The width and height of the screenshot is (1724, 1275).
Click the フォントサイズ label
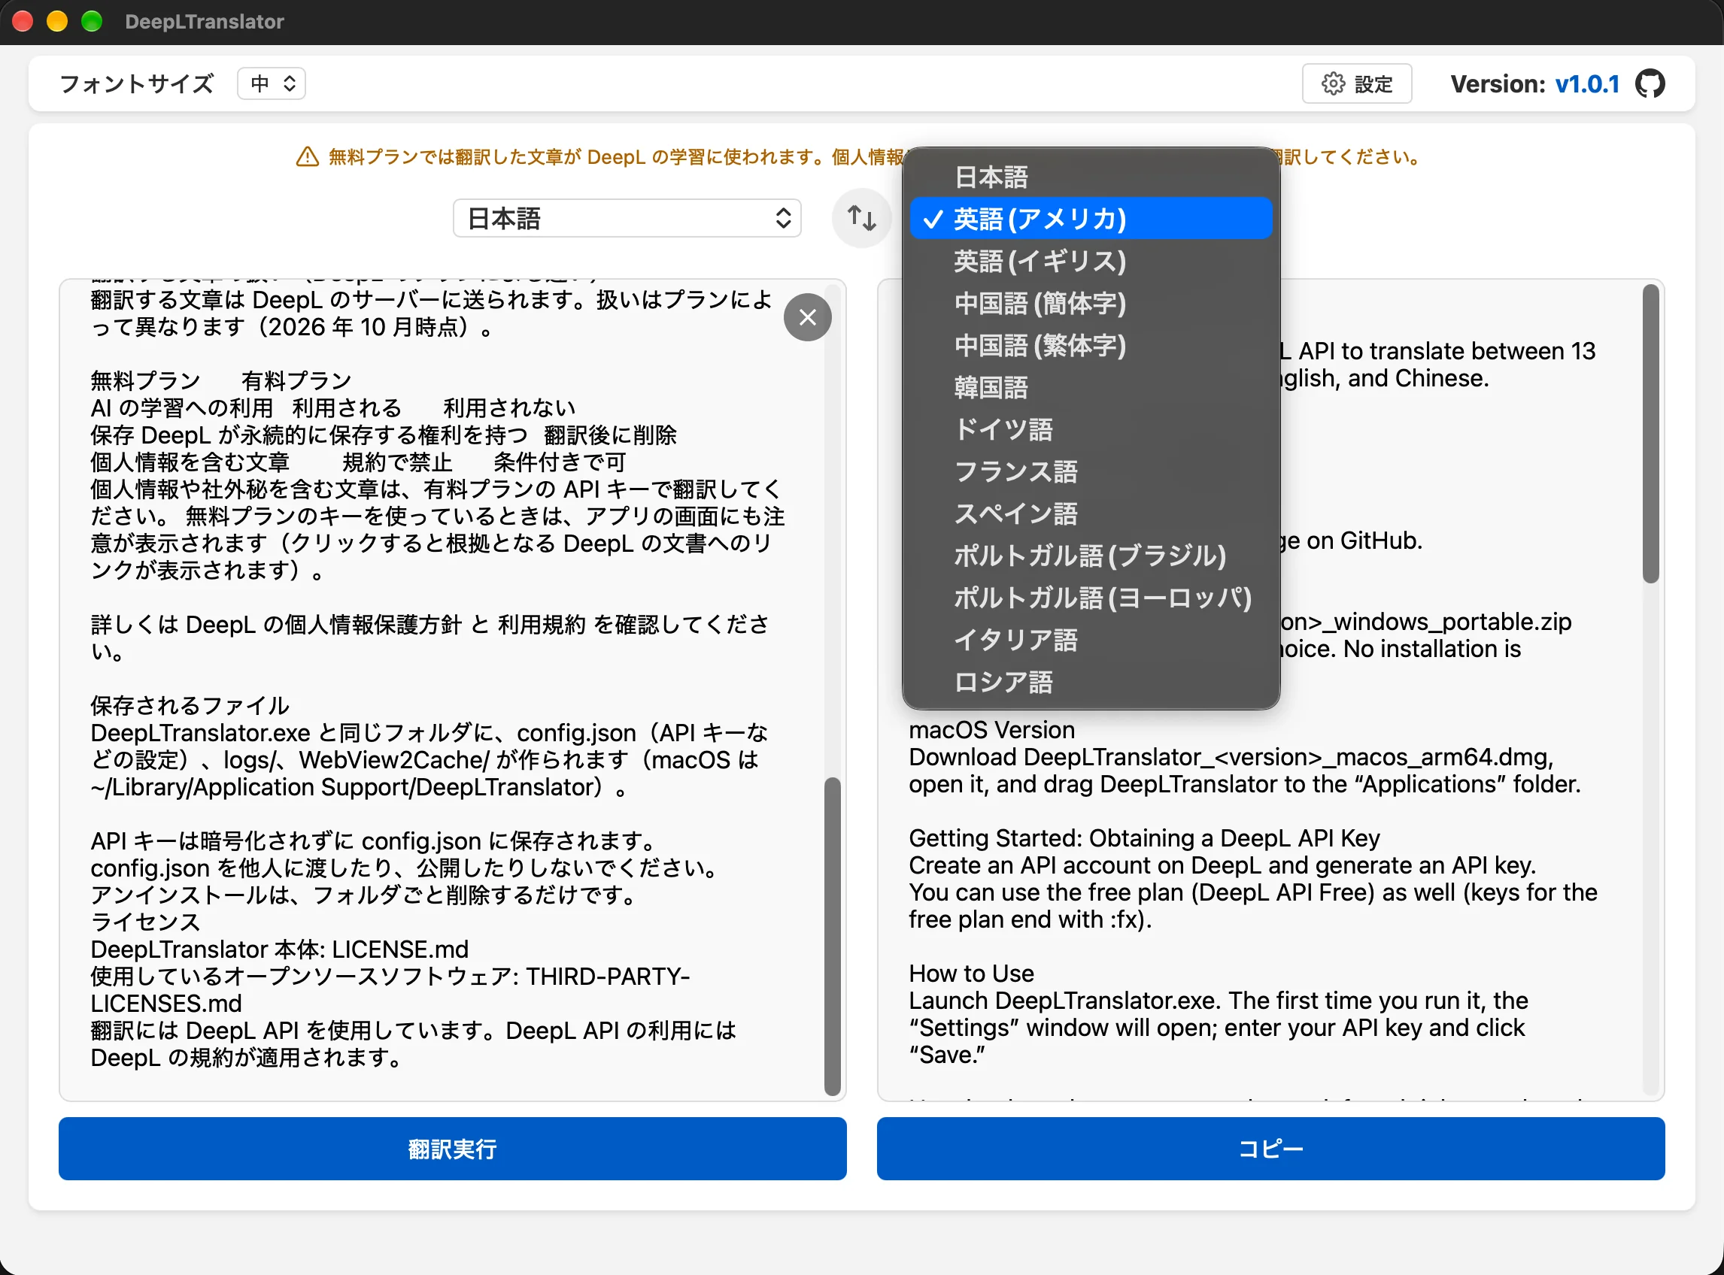click(137, 83)
